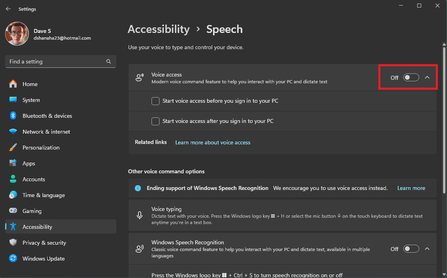Click the Windows Update icon
Image resolution: width=447 pixels, height=278 pixels.
[13, 259]
